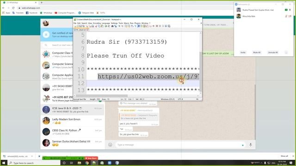
Task: Open the Facebook bookmark in Chrome
Action: click(31, 13)
